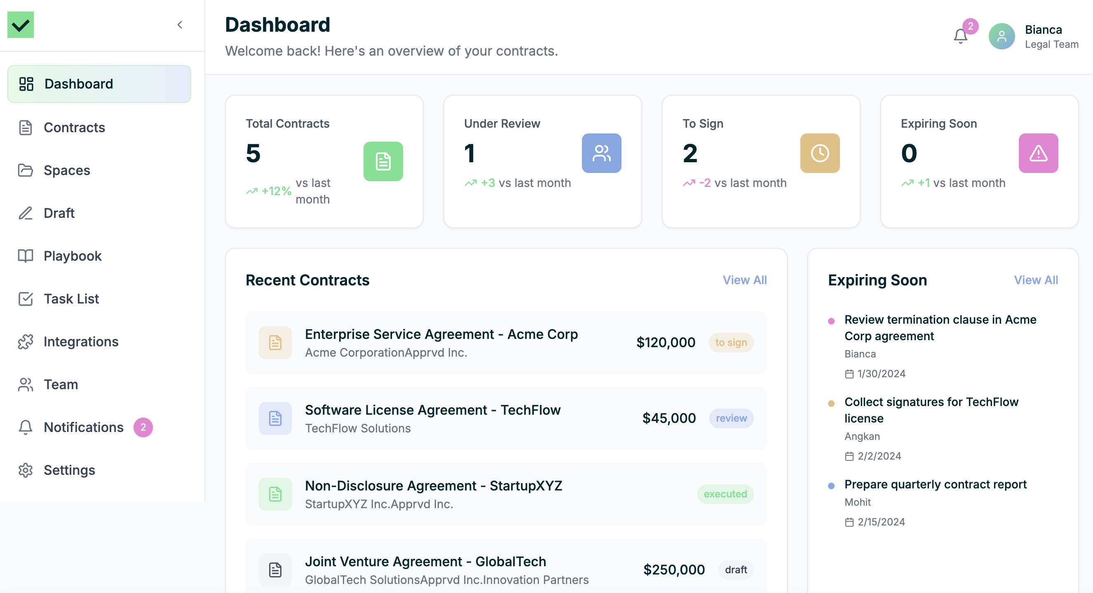Image resolution: width=1093 pixels, height=593 pixels.
Task: Select the Spaces folder icon
Action: 26,170
